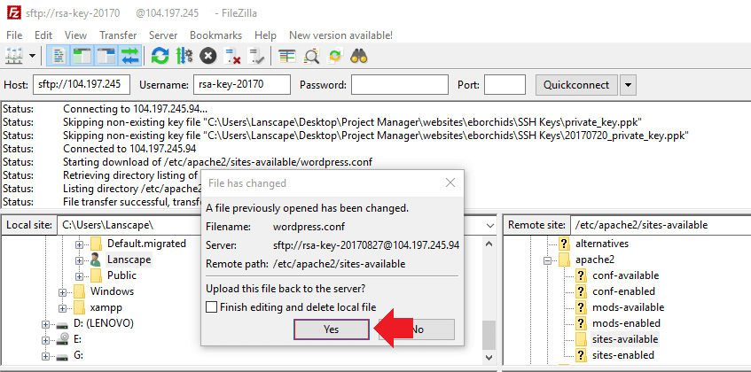Select sites-available remote folder

click(x=625, y=339)
